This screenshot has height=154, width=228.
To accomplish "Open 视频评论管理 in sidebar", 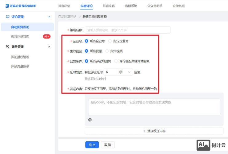I will point(20,36).
